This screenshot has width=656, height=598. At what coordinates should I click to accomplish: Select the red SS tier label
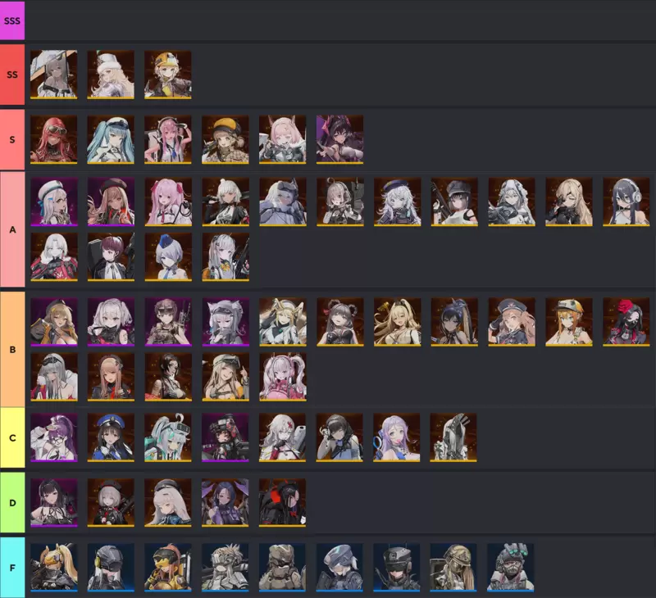tap(12, 75)
